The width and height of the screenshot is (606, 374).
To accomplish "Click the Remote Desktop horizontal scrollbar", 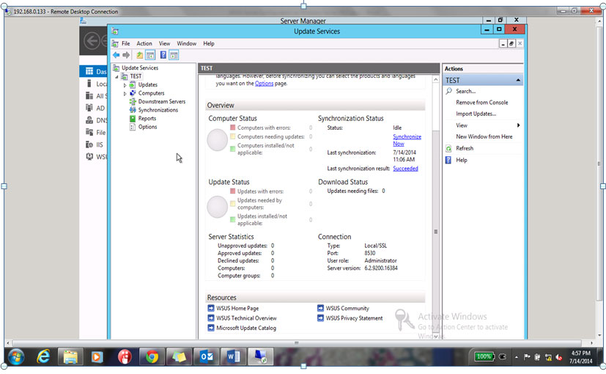I will pos(297,343).
